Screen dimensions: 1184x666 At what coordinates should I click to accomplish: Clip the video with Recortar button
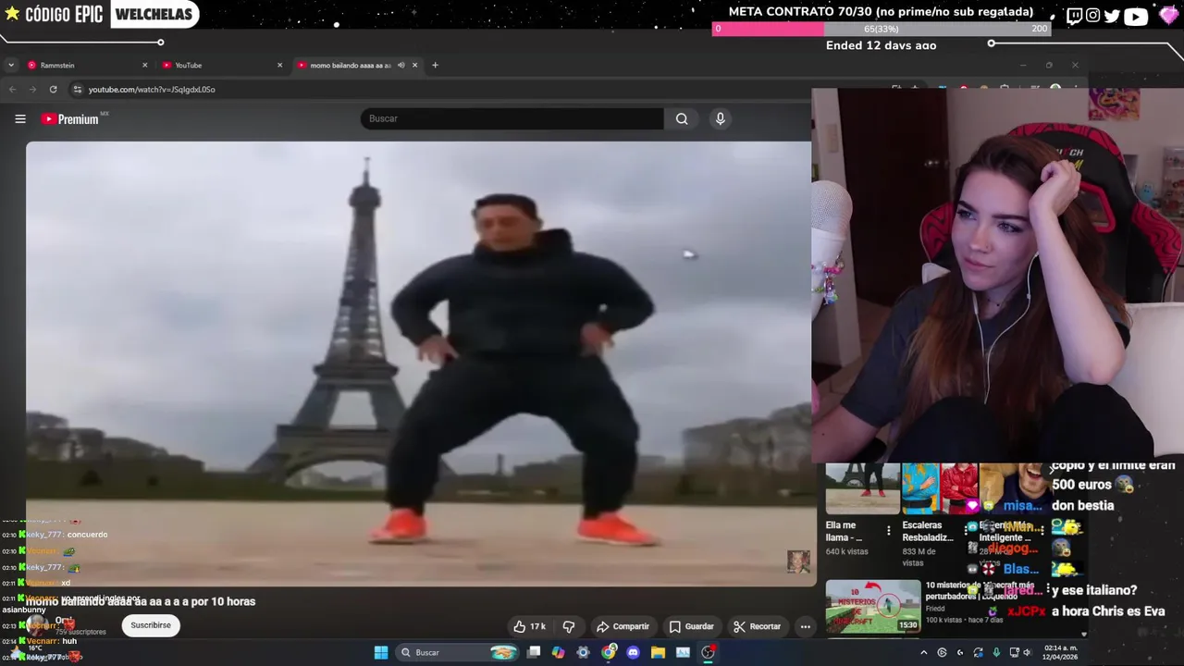pyautogui.click(x=757, y=626)
